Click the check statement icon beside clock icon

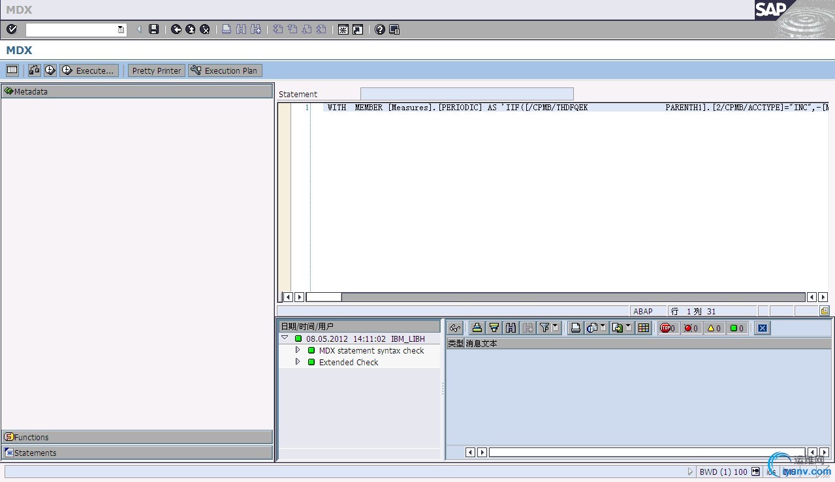coord(35,70)
